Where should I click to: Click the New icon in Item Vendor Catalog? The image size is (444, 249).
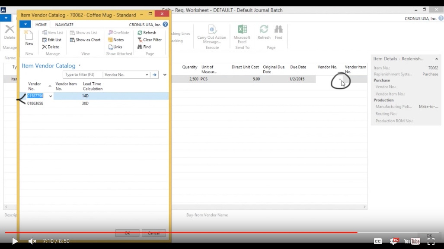point(29,38)
